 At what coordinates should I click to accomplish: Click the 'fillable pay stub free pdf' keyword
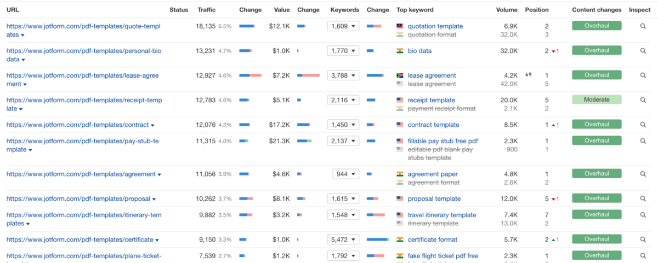point(443,141)
